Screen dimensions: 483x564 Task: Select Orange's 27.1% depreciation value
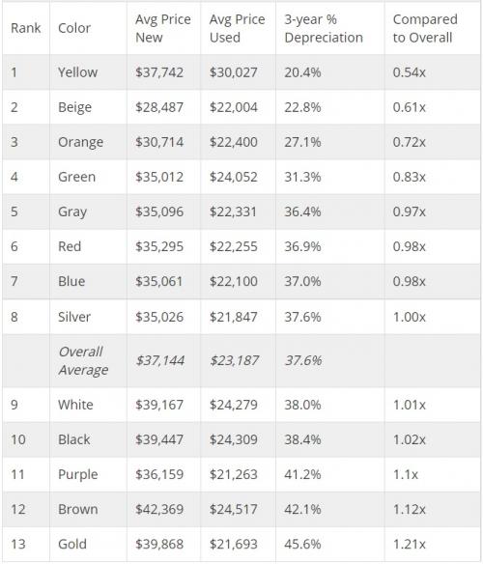[302, 142]
